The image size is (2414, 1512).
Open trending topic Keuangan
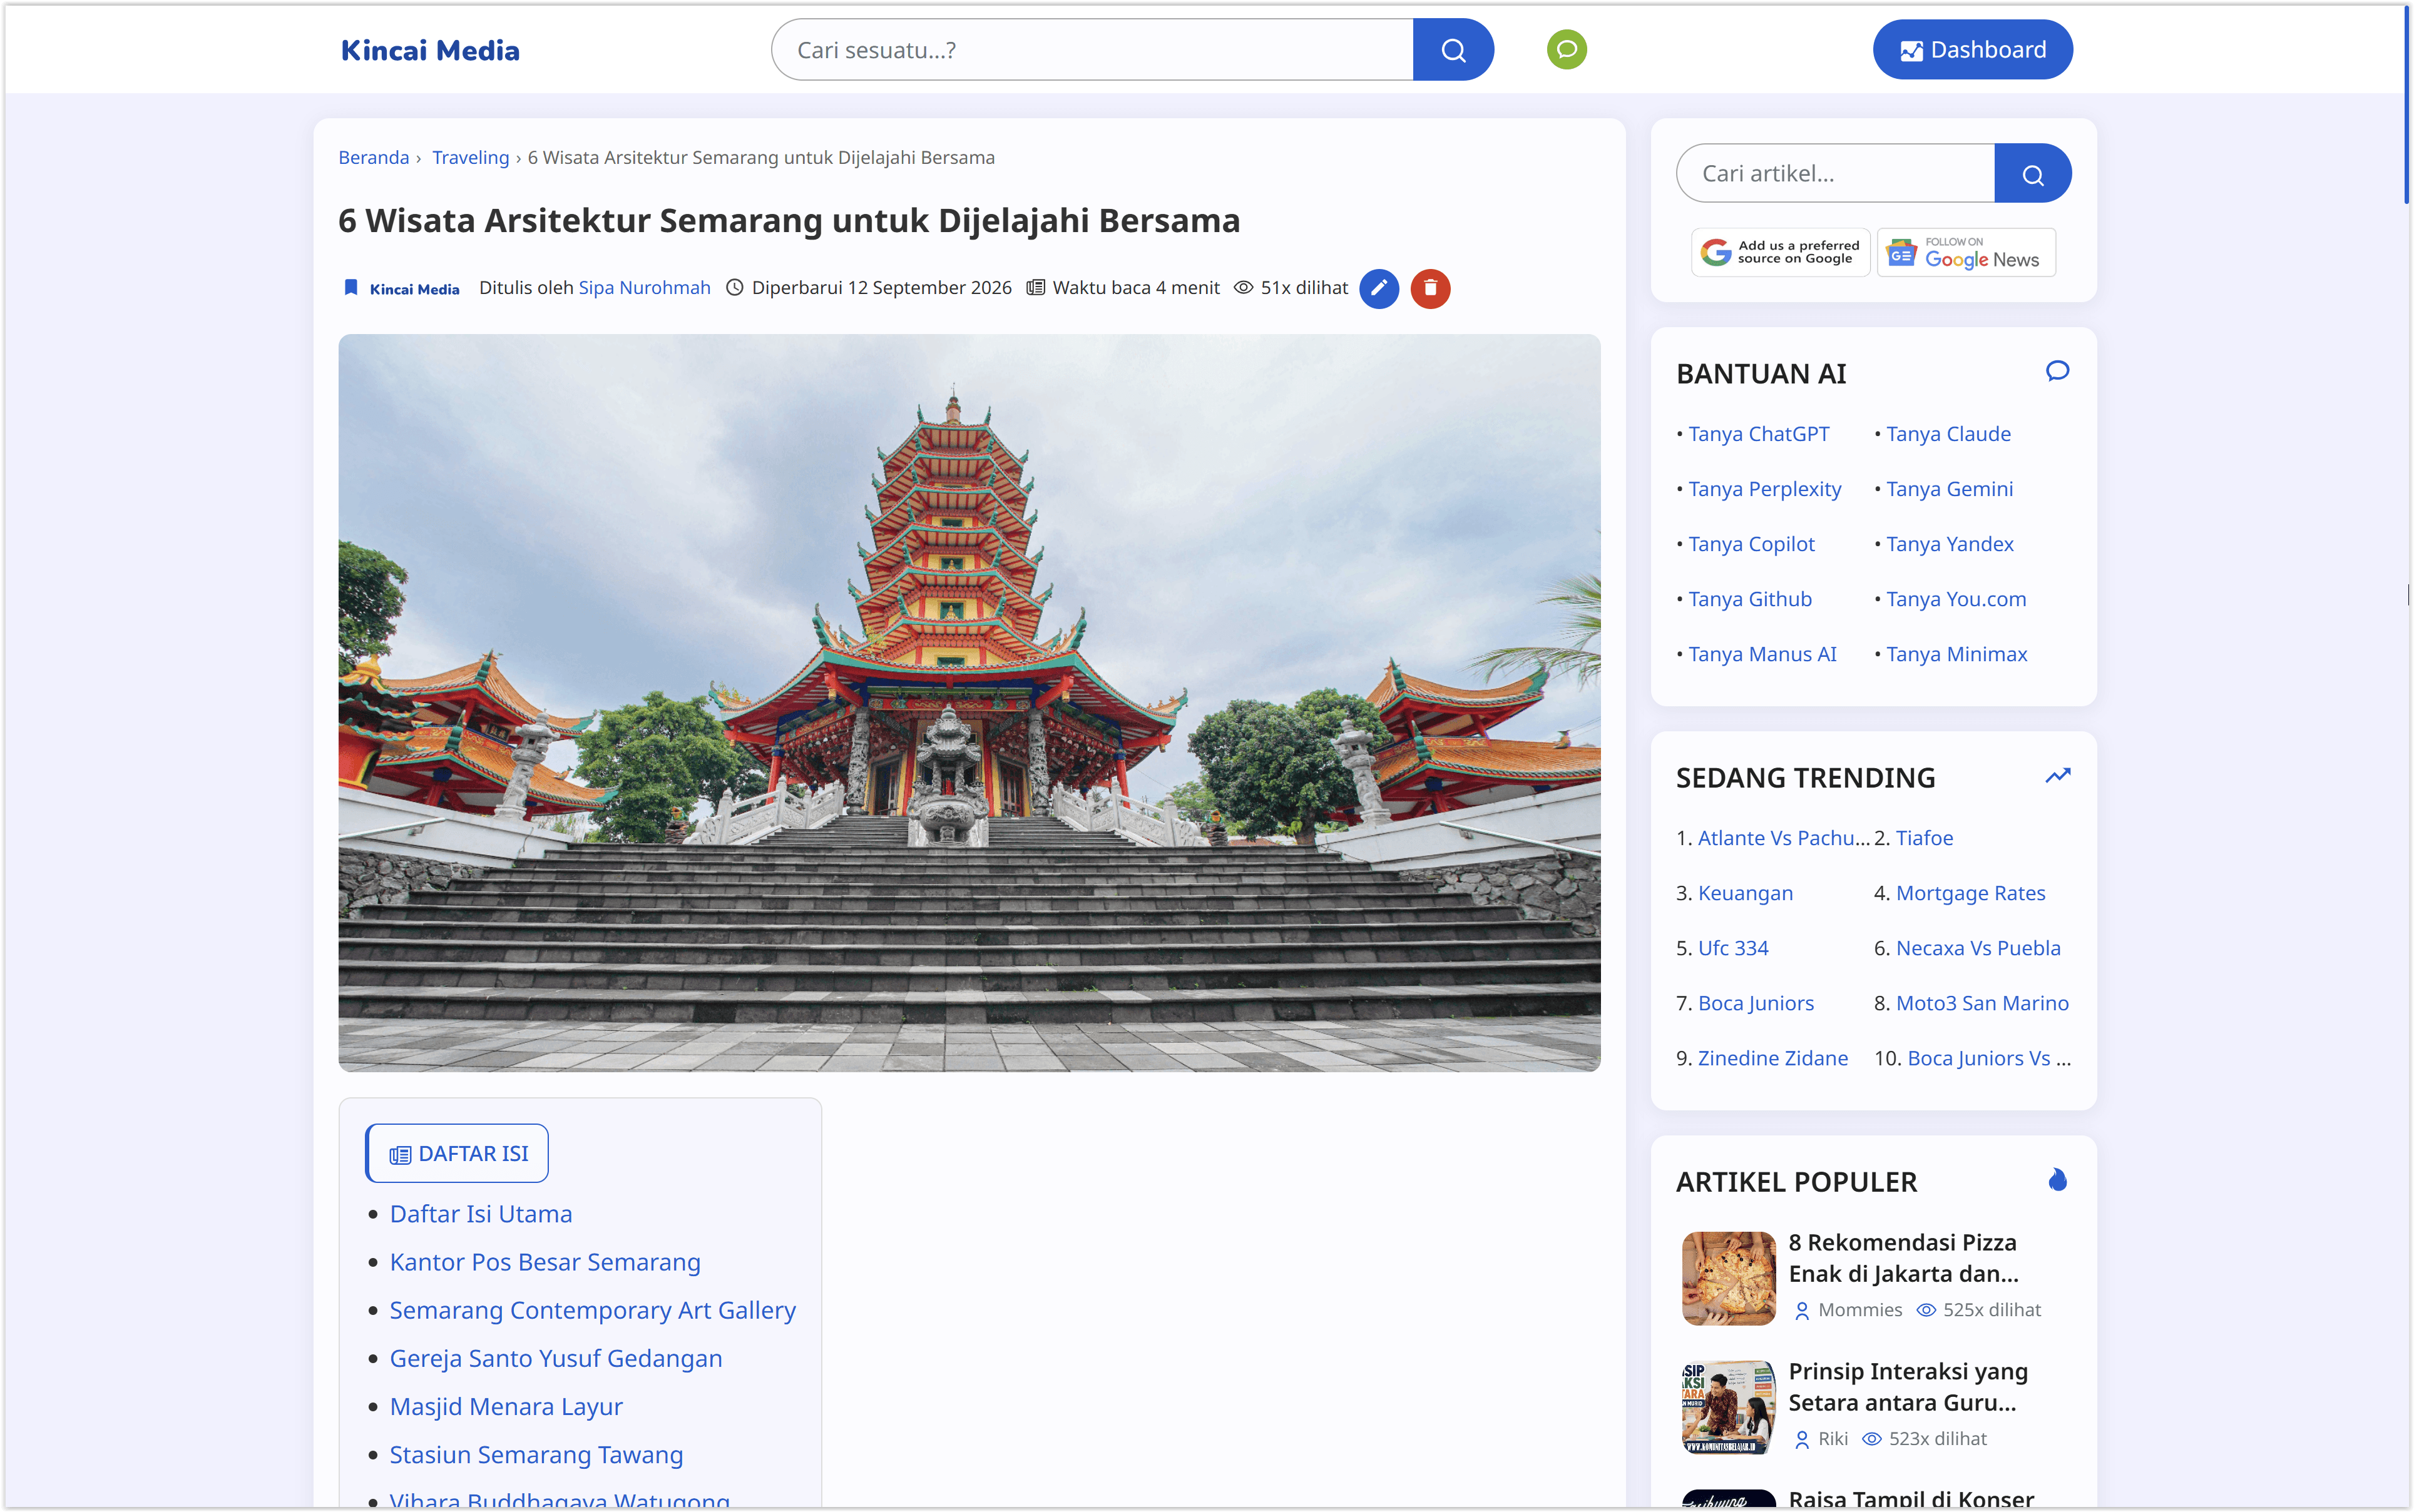pos(1745,893)
